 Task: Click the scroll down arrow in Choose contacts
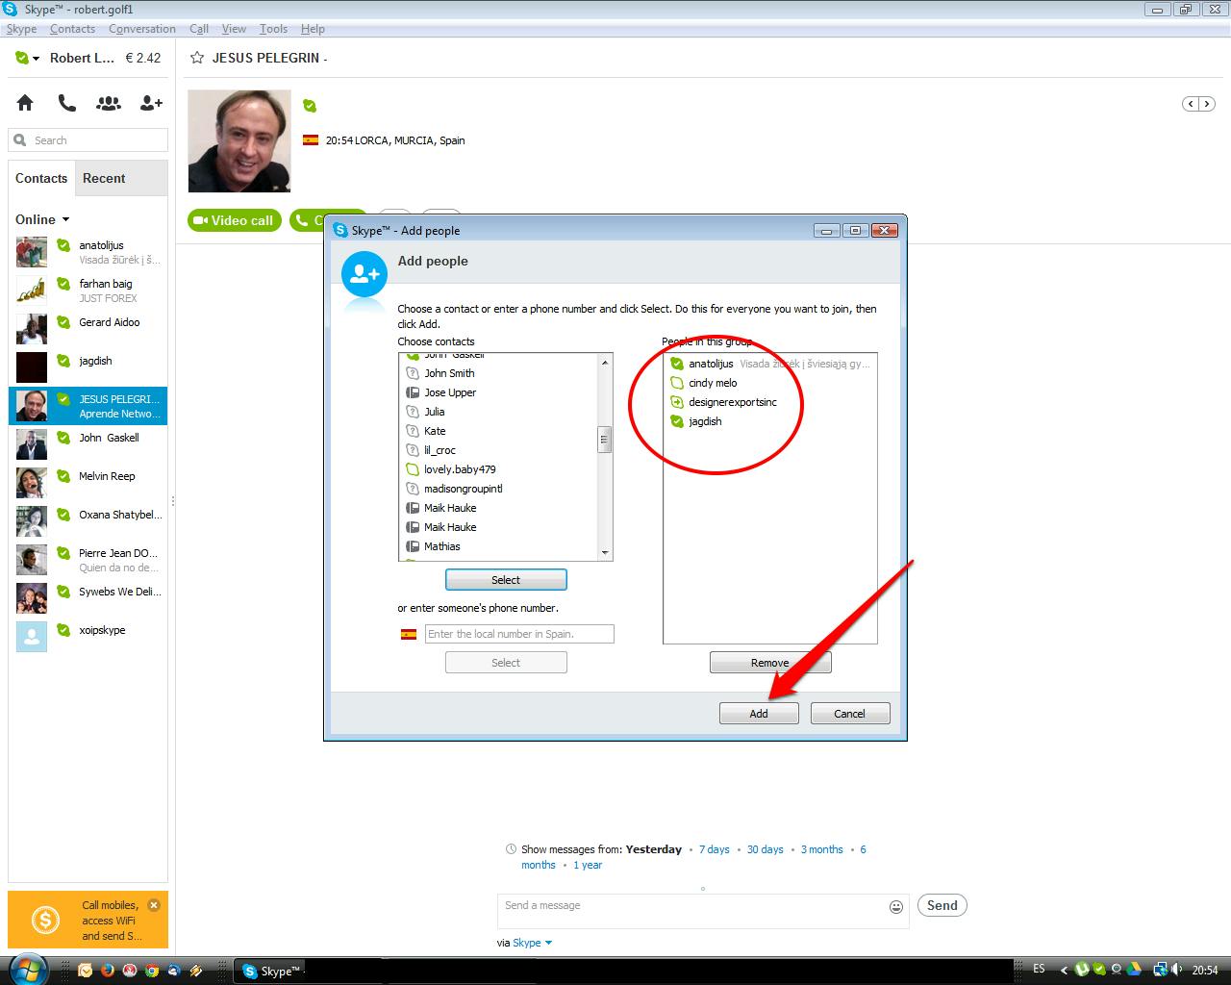pyautogui.click(x=605, y=552)
